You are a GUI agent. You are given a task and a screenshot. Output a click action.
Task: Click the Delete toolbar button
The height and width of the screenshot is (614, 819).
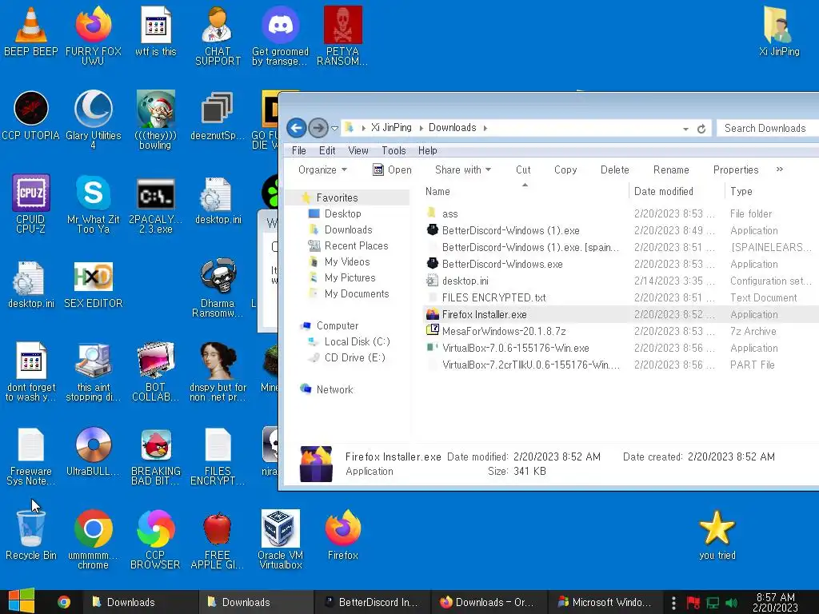615,169
